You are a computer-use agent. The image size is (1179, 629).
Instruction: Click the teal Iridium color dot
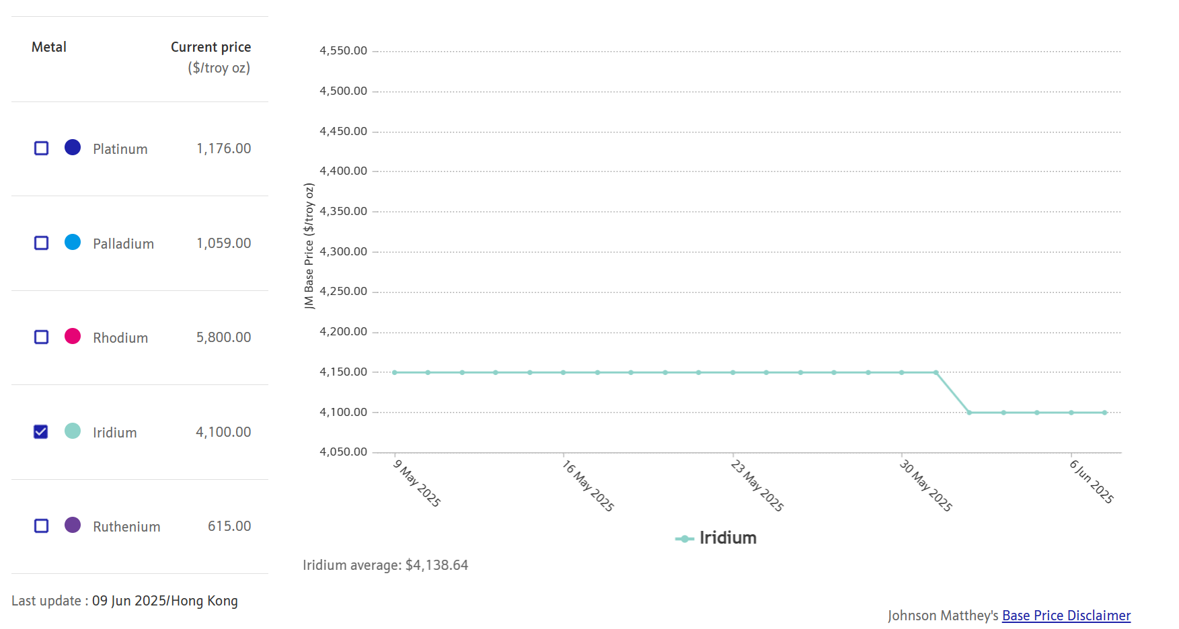click(x=73, y=431)
